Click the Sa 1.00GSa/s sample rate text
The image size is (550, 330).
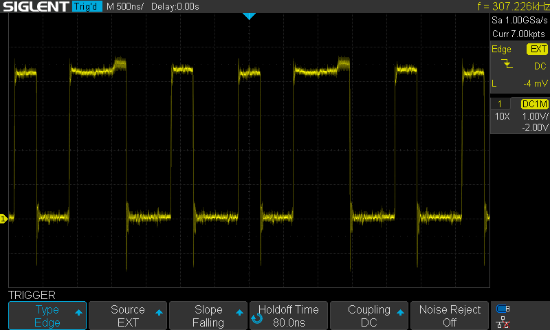pos(520,20)
